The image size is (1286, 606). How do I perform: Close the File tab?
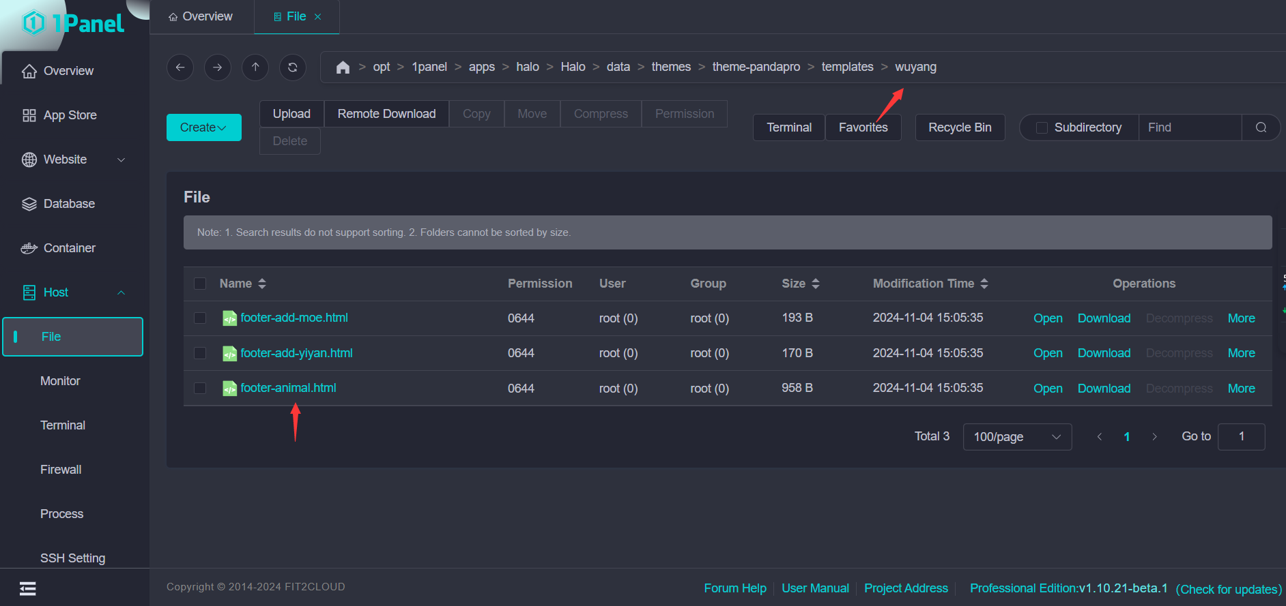(318, 17)
